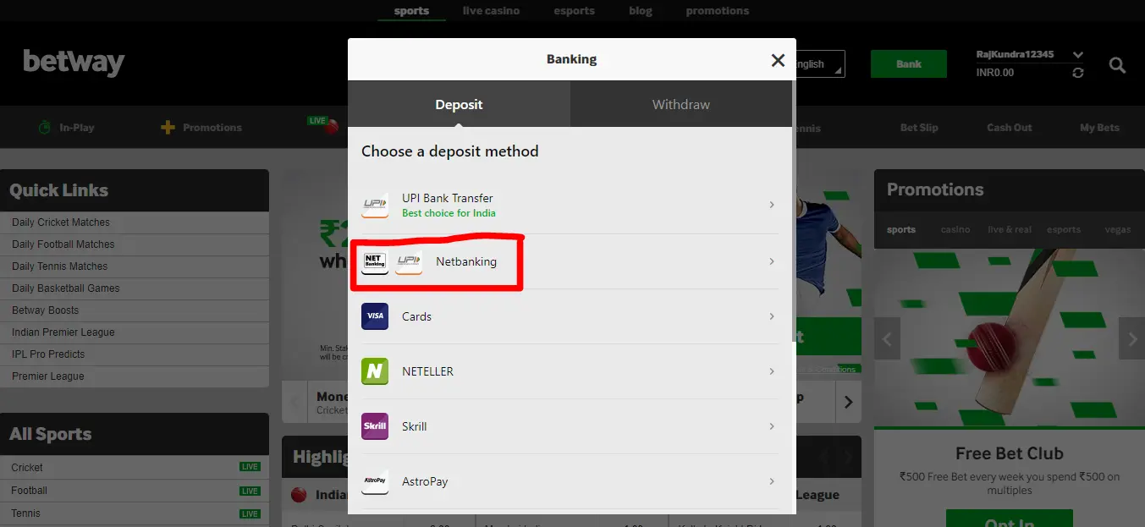Open the promotions top menu

pyautogui.click(x=717, y=11)
